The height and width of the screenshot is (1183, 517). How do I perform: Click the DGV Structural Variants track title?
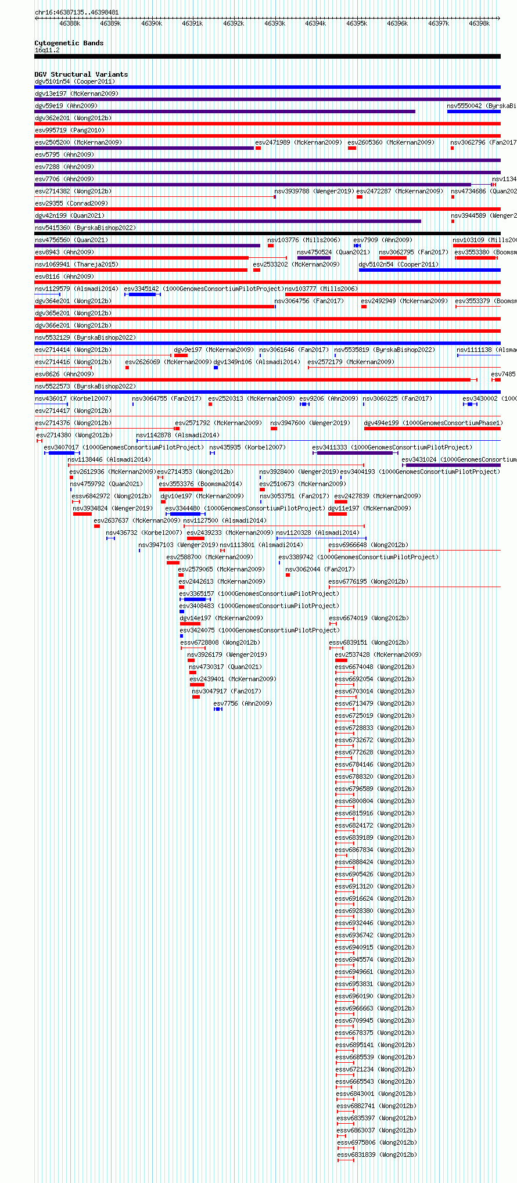(x=81, y=74)
